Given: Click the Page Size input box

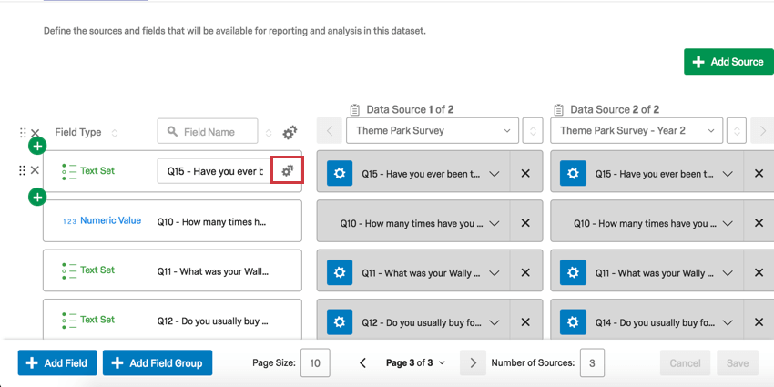Looking at the screenshot, I should 315,362.
